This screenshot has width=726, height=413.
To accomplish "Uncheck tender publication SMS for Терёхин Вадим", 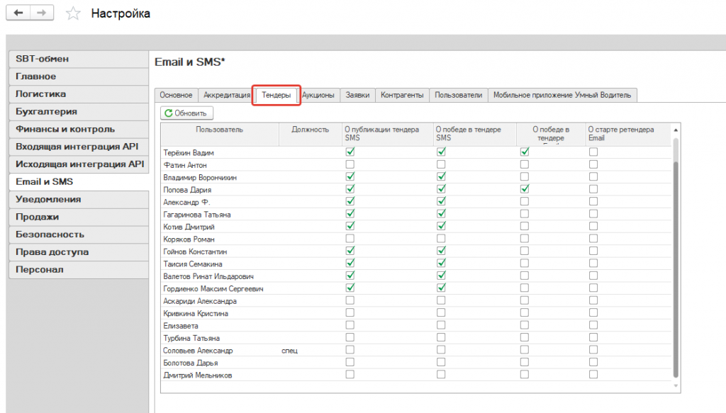I will [x=350, y=152].
